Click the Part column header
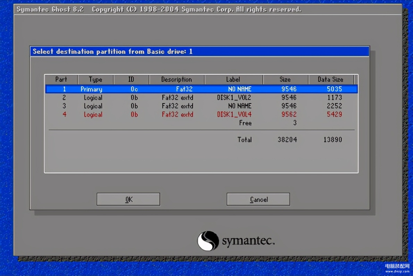Viewport: 413px width, 276px height. 61,80
